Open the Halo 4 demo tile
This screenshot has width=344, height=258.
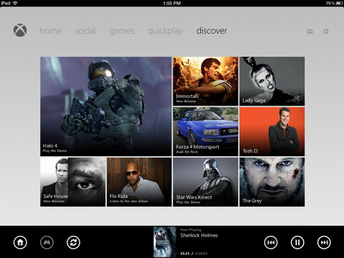106,106
